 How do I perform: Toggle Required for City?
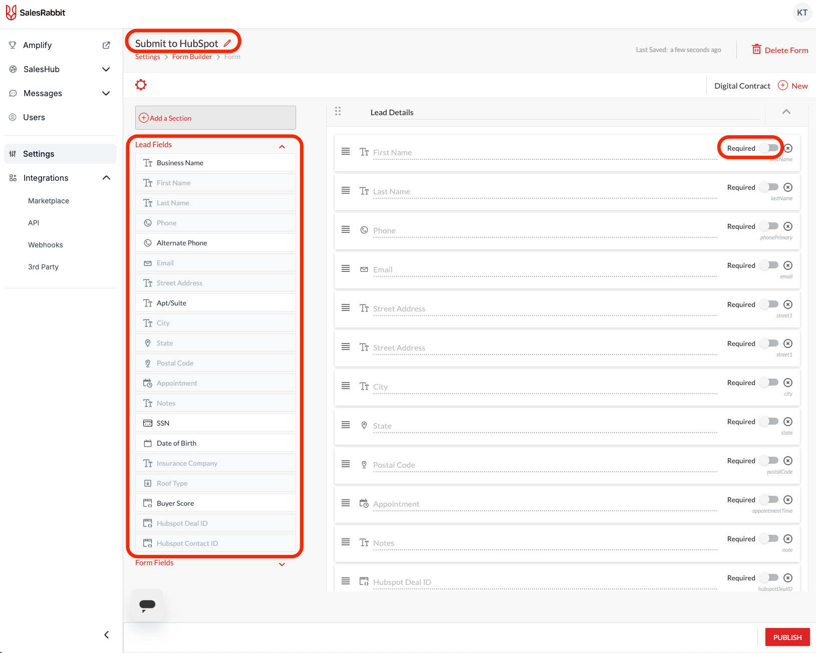(769, 382)
